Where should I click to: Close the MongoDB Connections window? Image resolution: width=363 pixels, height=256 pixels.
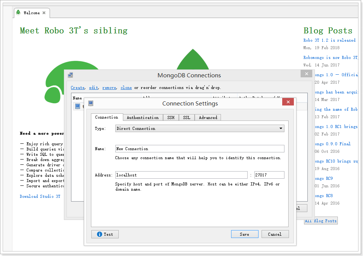click(307, 74)
